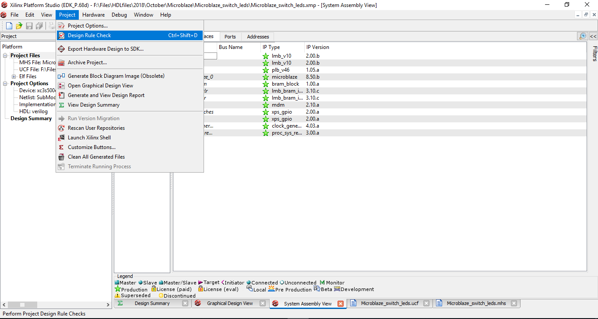Open Microblaze_switch_leds.ucf tab
598x319 pixels.
point(390,303)
